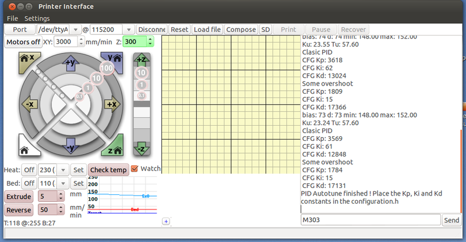
Task: Lower the Z axis with the -z arrow
Action: coord(141,150)
